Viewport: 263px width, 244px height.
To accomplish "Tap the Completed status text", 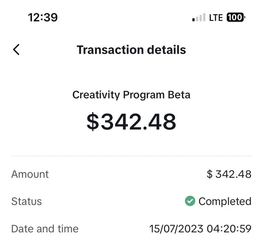I will pyautogui.click(x=224, y=201).
